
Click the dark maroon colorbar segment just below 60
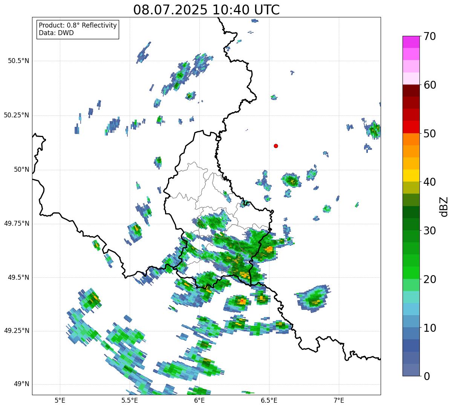click(x=411, y=91)
